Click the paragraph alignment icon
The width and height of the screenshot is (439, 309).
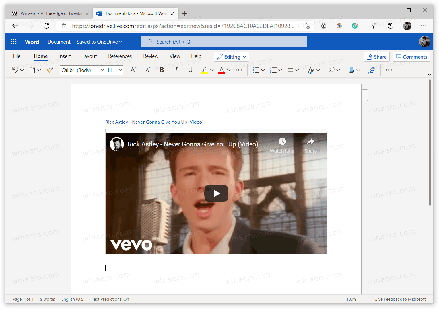point(290,70)
